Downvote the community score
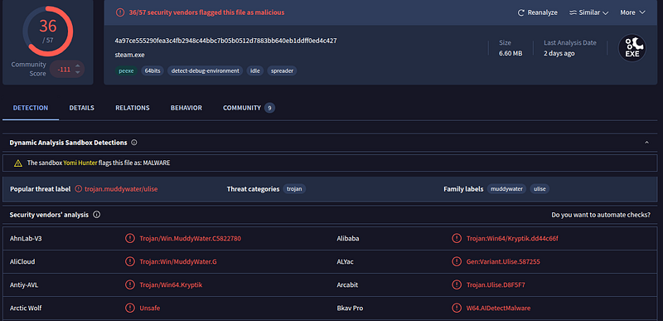 click(77, 72)
